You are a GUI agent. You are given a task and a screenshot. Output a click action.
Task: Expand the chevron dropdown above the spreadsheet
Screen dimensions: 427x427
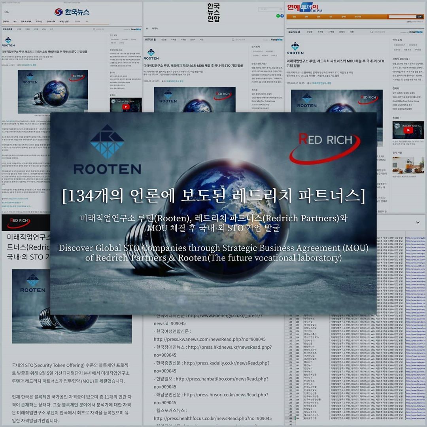[x=418, y=223]
